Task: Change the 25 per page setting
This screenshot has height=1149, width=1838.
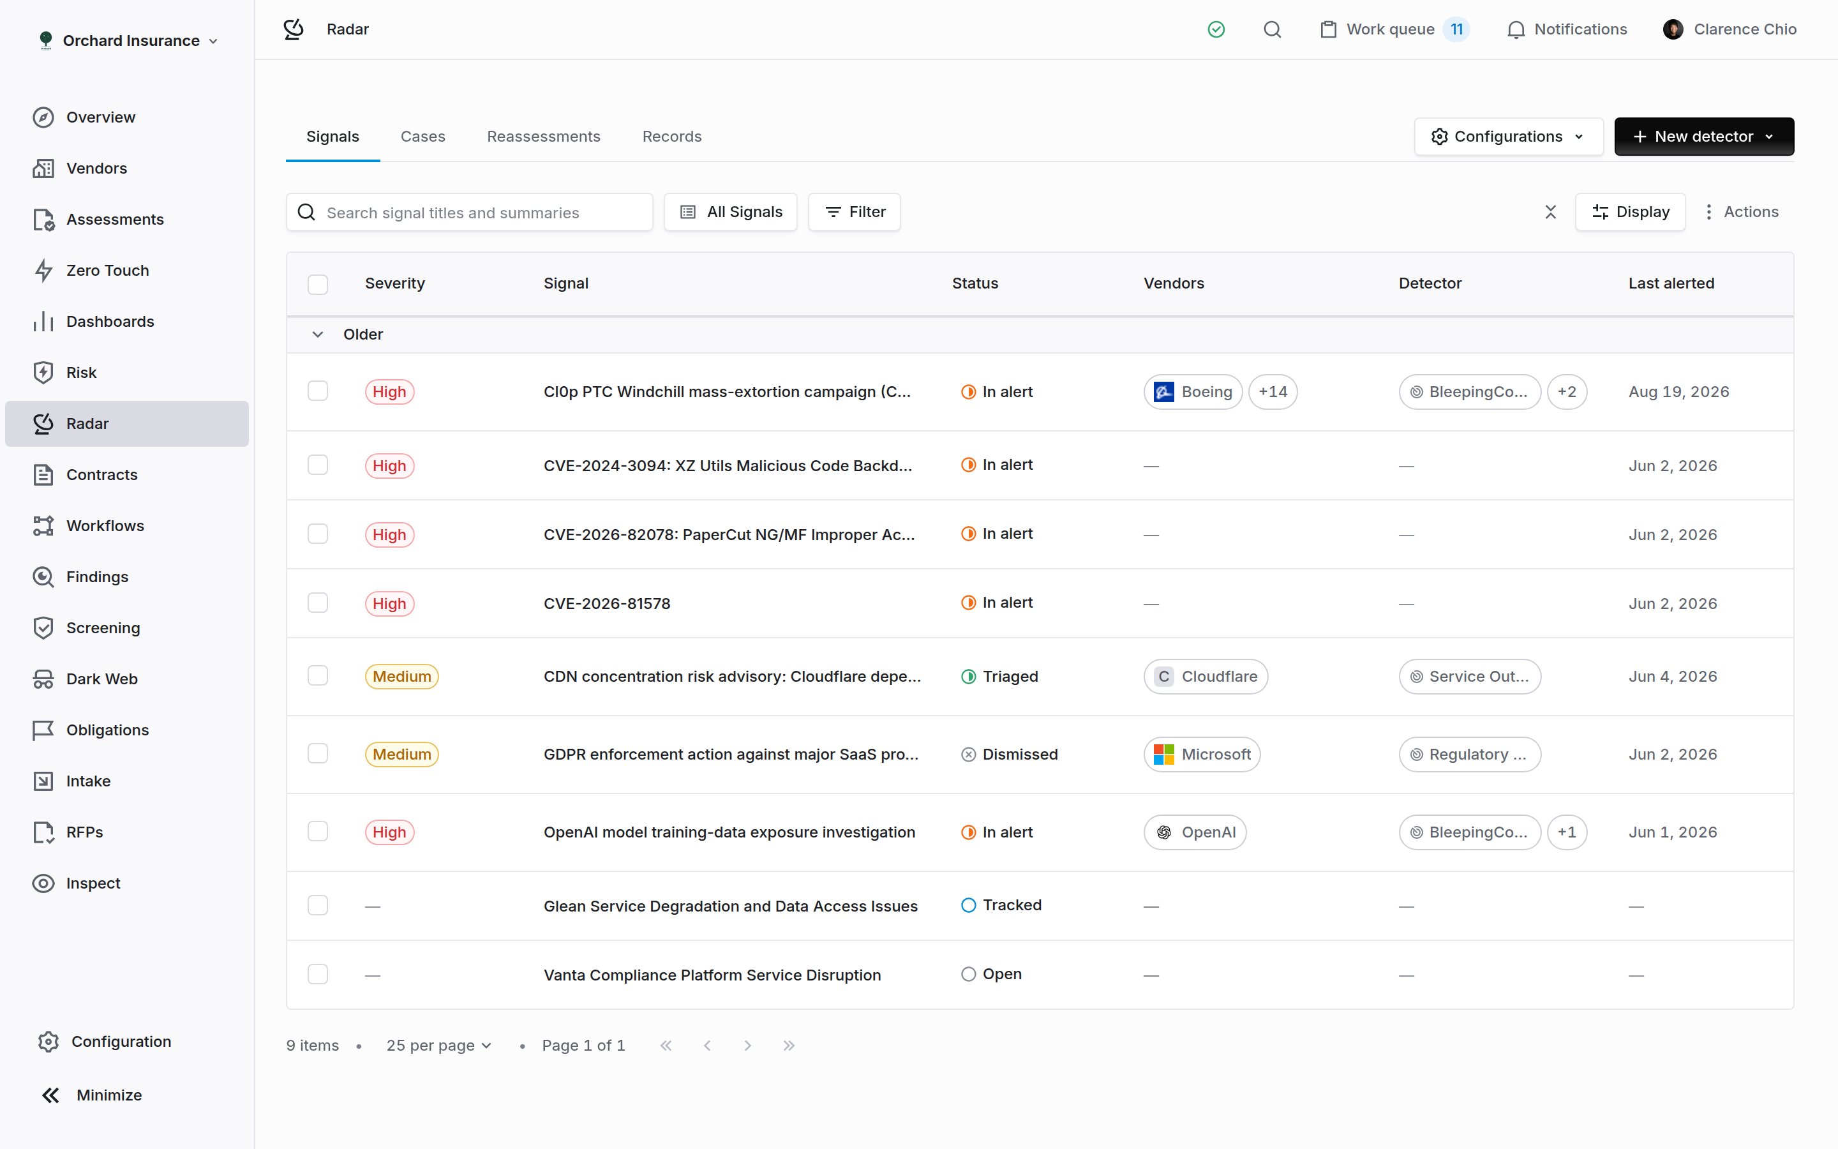Action: point(439,1046)
